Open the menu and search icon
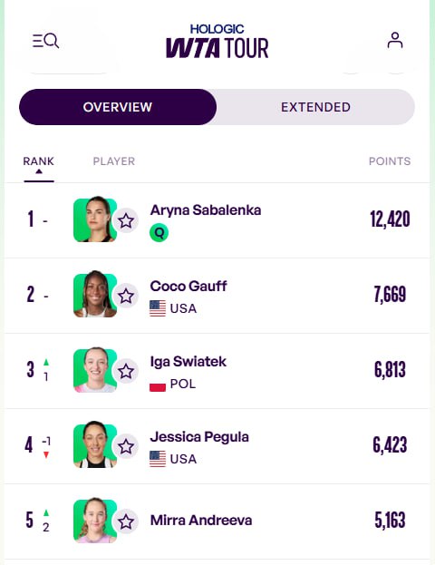 [45, 41]
